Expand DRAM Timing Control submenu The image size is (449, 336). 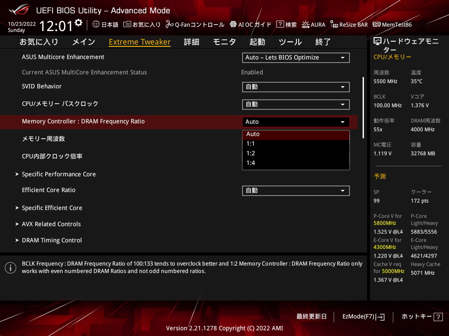click(x=52, y=240)
